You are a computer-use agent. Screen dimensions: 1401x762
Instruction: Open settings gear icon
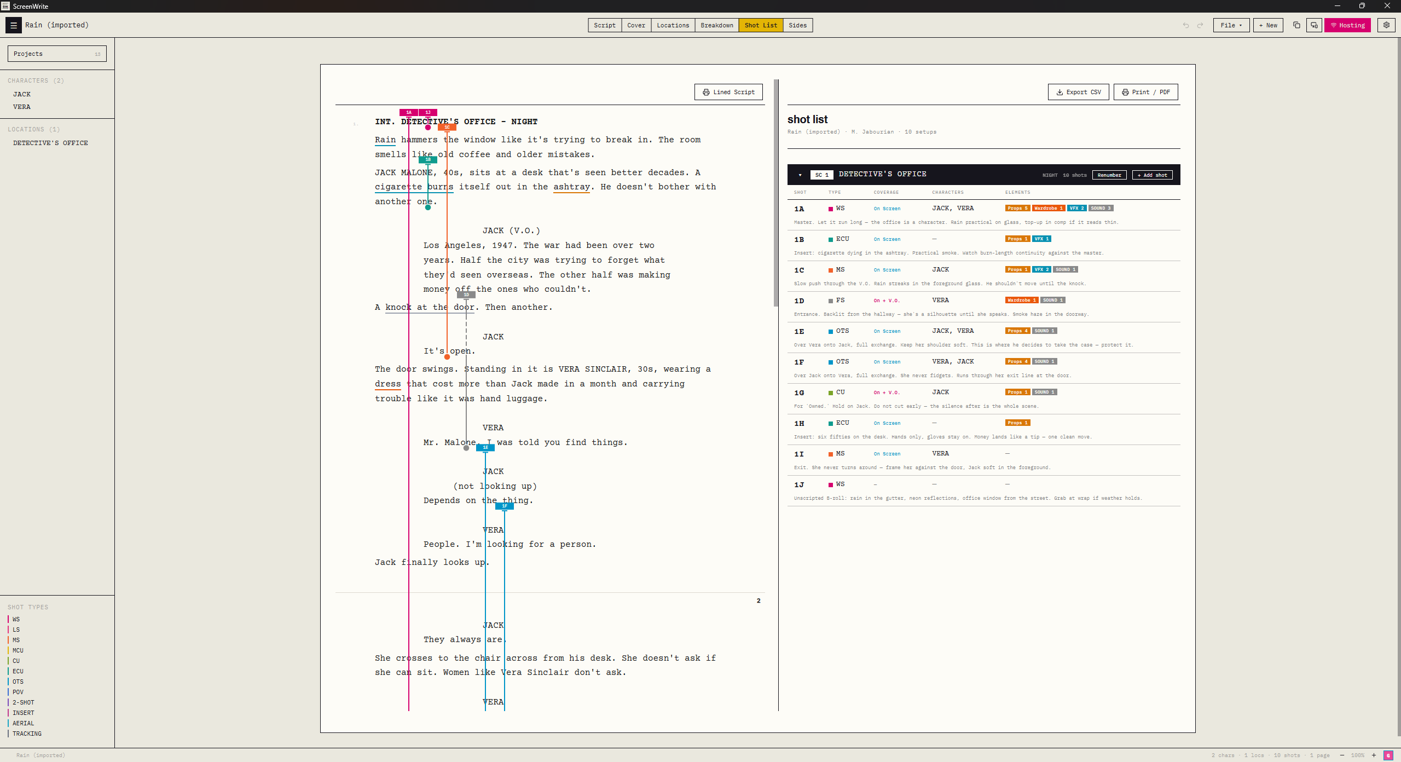(1386, 25)
